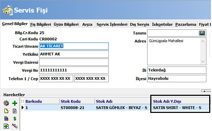Click the green dollar sign icon

(x=15, y=118)
